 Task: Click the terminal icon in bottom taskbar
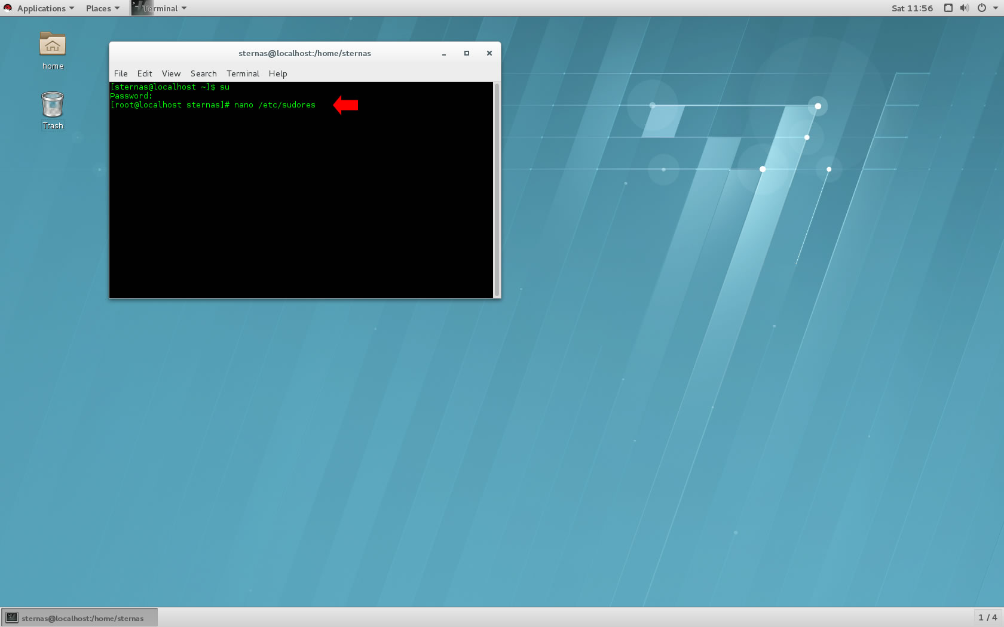pyautogui.click(x=12, y=618)
